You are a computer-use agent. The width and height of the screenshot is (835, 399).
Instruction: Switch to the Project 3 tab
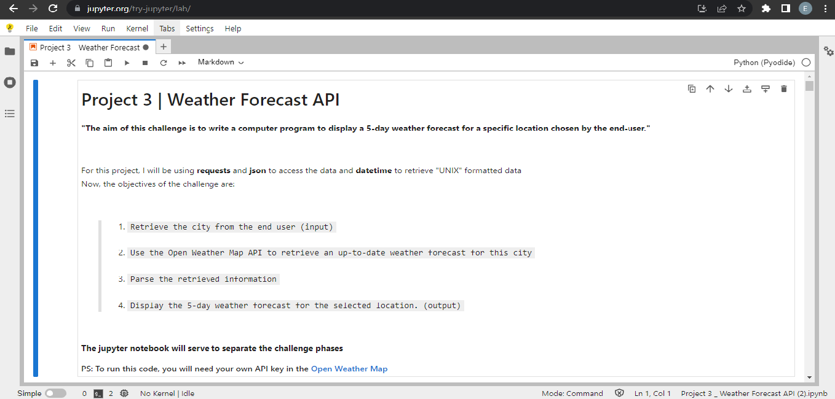(x=55, y=47)
